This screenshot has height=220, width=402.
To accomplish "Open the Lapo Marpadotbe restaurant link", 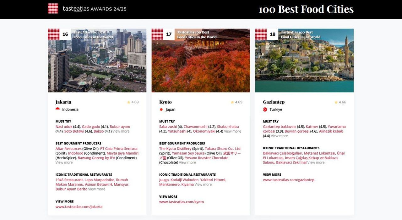I will click(x=99, y=180).
